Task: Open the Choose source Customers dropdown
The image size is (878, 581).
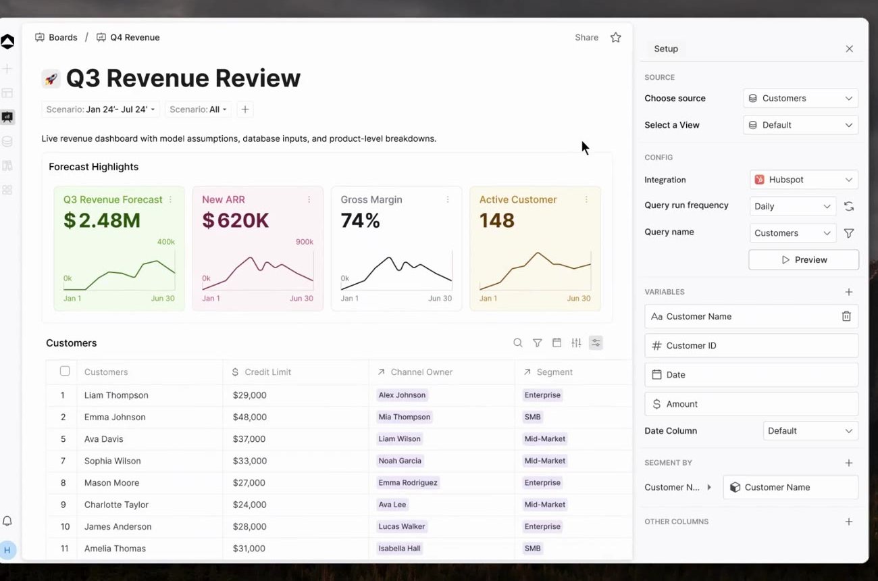Action: pyautogui.click(x=800, y=98)
